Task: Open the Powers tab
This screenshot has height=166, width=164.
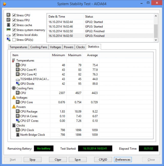Action: (x=68, y=47)
